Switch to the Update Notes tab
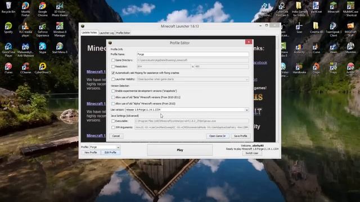 pos(89,33)
